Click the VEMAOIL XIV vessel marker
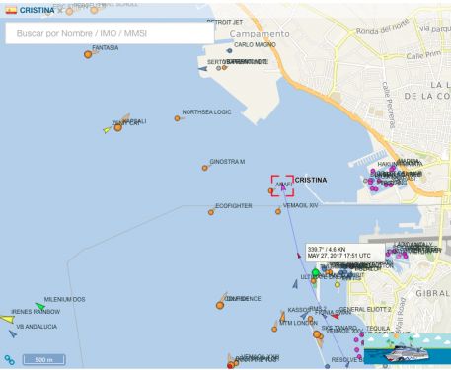 pos(278,211)
